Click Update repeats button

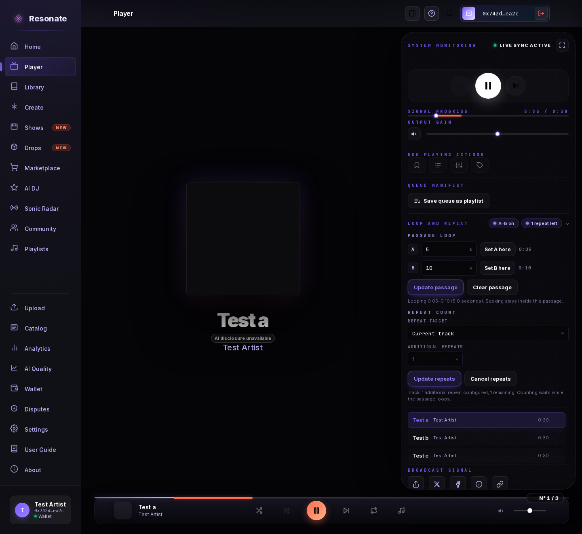pos(434,379)
